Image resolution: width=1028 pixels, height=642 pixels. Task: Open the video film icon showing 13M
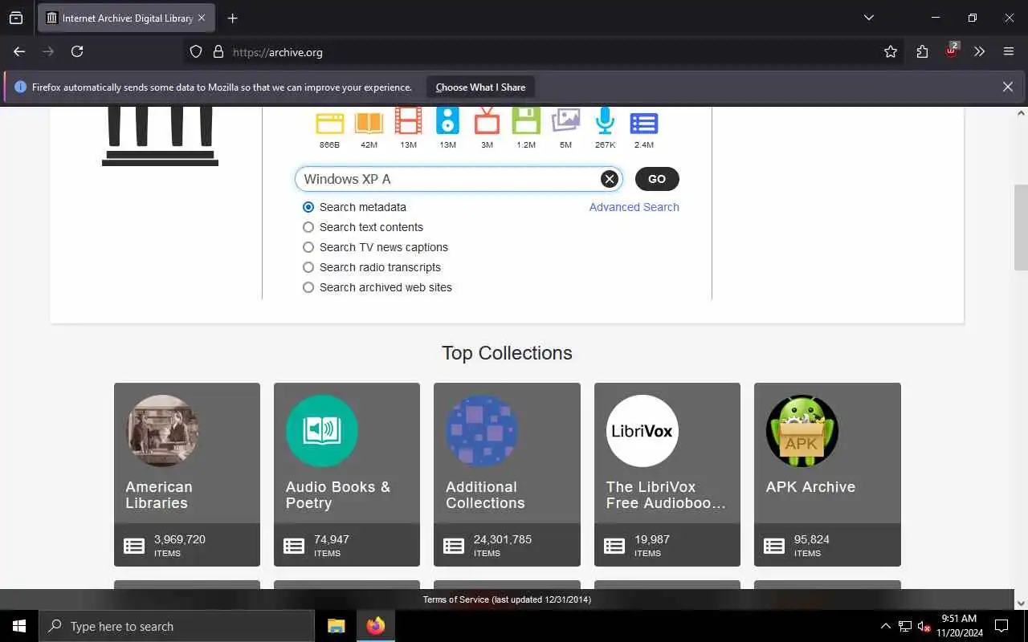click(408, 121)
